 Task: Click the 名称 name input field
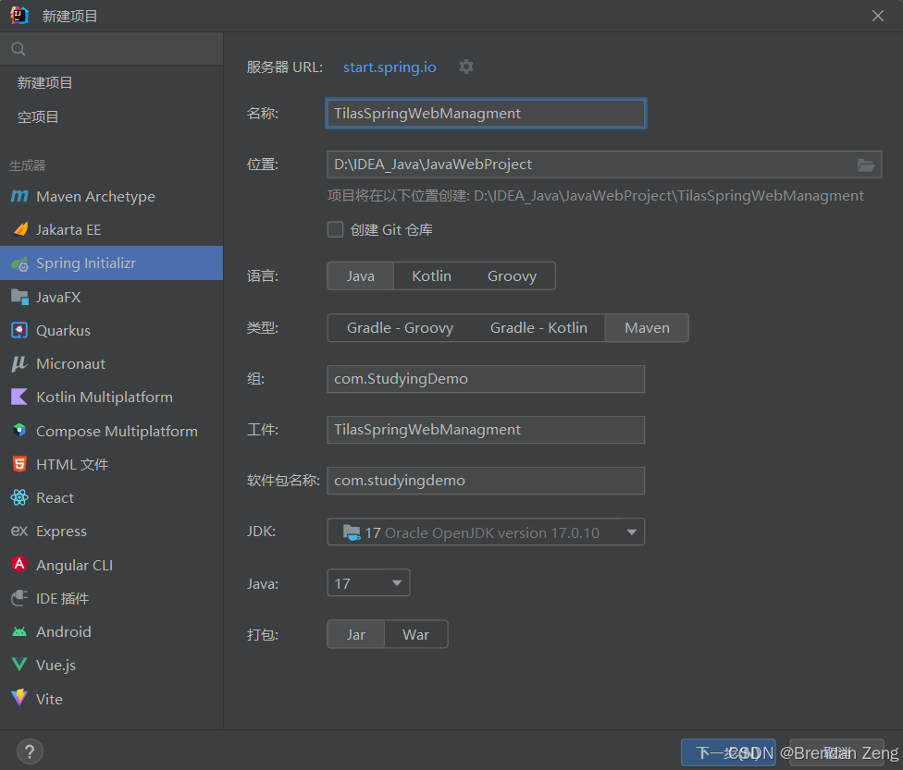pos(486,114)
